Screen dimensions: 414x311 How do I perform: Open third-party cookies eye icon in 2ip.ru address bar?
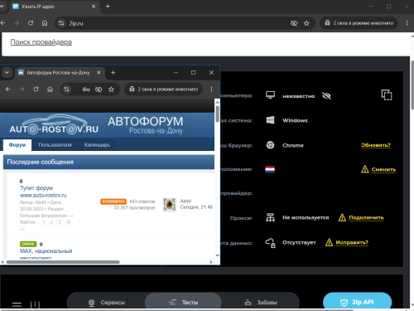pos(294,23)
